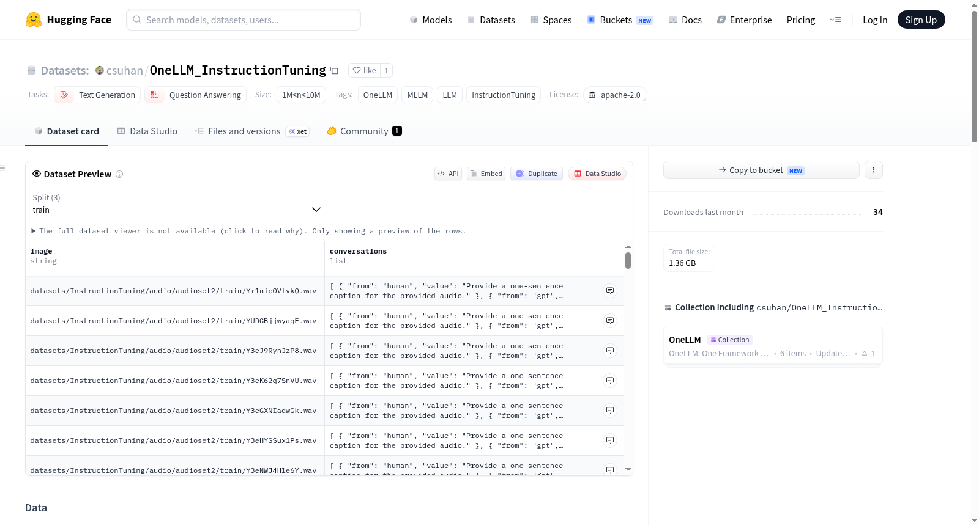Open the Models page
979x526 pixels.
coord(431,20)
